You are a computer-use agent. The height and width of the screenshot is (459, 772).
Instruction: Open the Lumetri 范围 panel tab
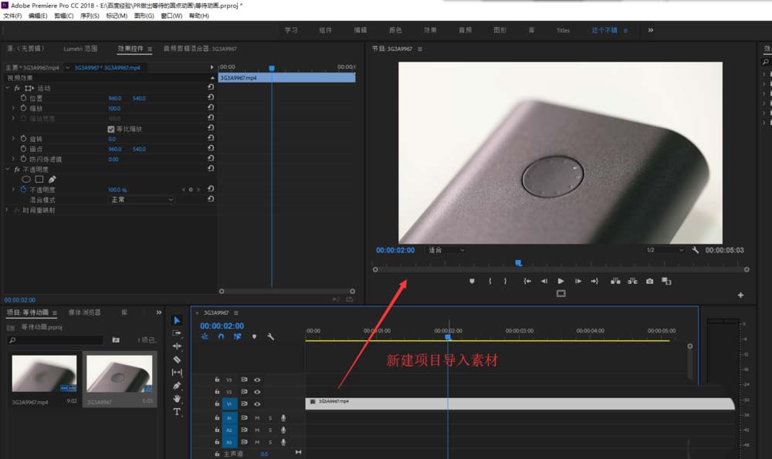tap(80, 49)
